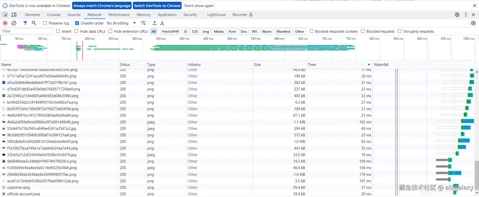
Task: Click the import HAR upload icon
Action: [x=155, y=23]
